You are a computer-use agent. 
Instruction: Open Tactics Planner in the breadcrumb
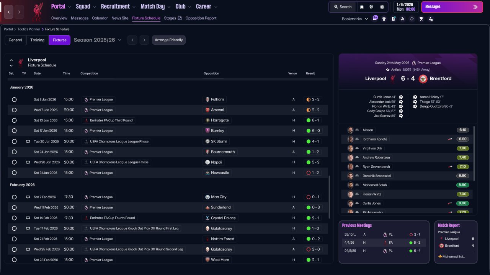29,29
